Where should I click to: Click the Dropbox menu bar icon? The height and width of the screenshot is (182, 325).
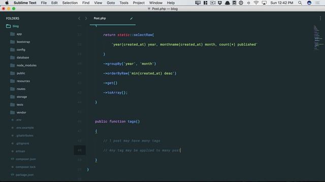220,3
